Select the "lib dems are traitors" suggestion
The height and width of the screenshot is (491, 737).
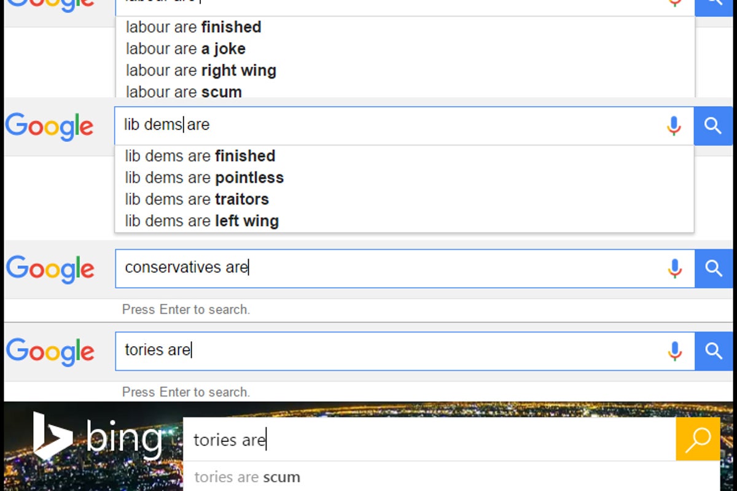pos(197,199)
